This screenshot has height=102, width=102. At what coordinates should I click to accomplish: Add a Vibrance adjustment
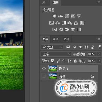79,16
